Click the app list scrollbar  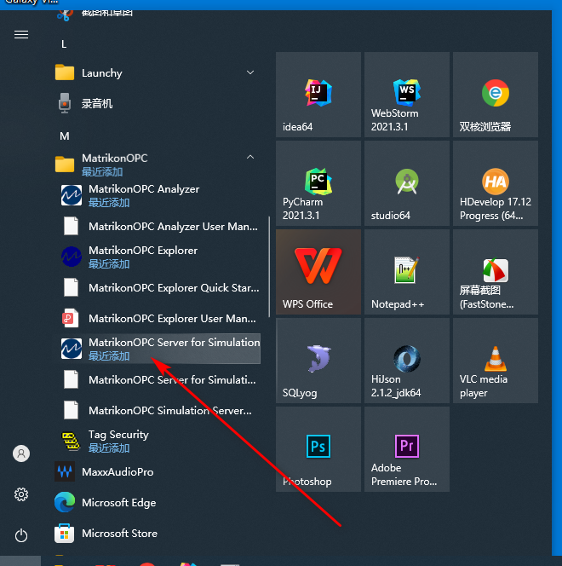tap(269, 267)
